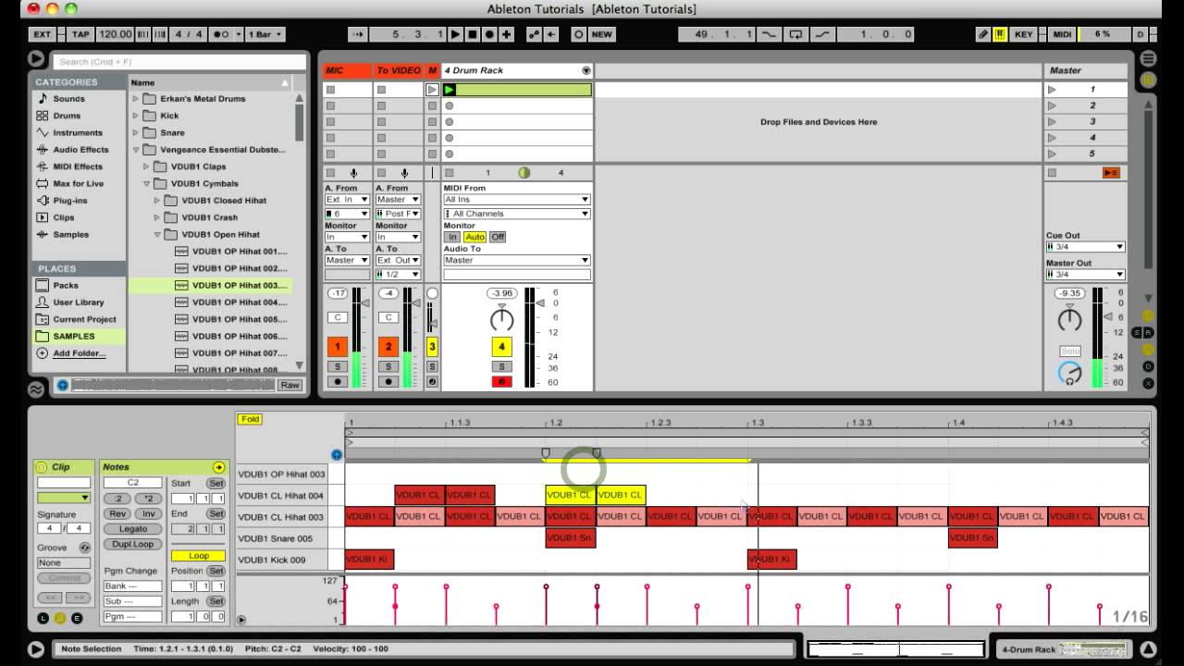
Task: Open the Sounds category in browser
Action: point(68,99)
